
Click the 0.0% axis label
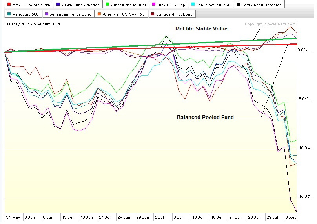click(302, 50)
